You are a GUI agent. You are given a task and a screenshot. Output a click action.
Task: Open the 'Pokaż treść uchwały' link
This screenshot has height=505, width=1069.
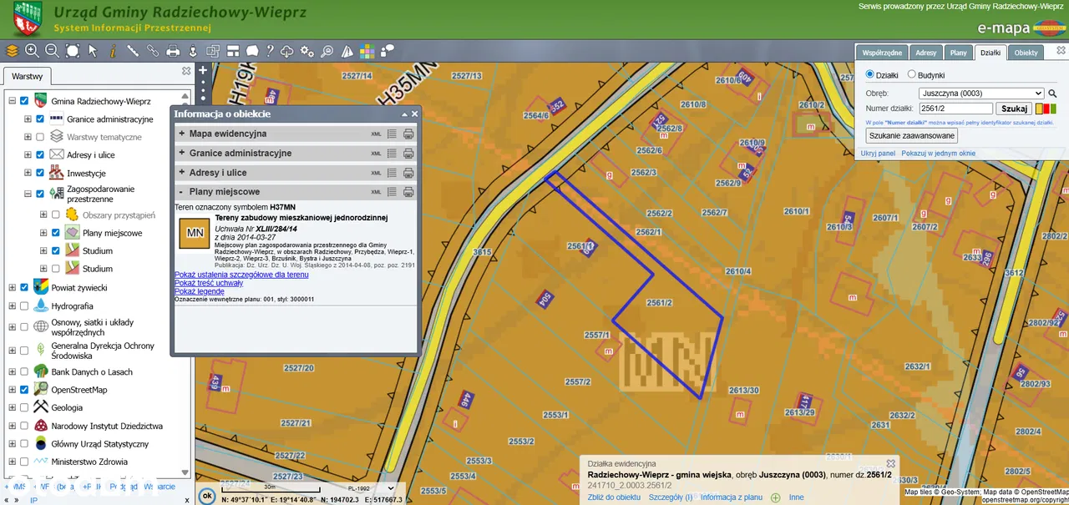pos(209,283)
